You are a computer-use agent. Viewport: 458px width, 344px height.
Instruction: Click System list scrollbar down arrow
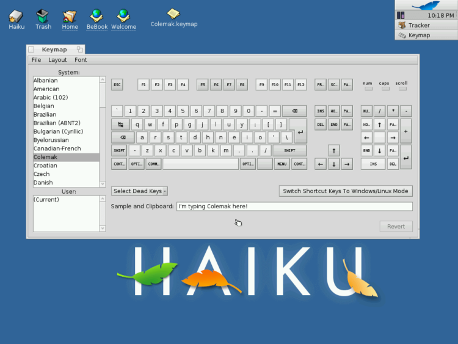pos(103,184)
